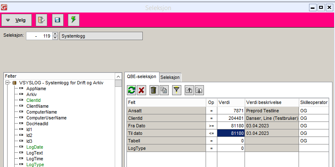Click the Felter panel header
This screenshot has width=335, height=167.
59,76
